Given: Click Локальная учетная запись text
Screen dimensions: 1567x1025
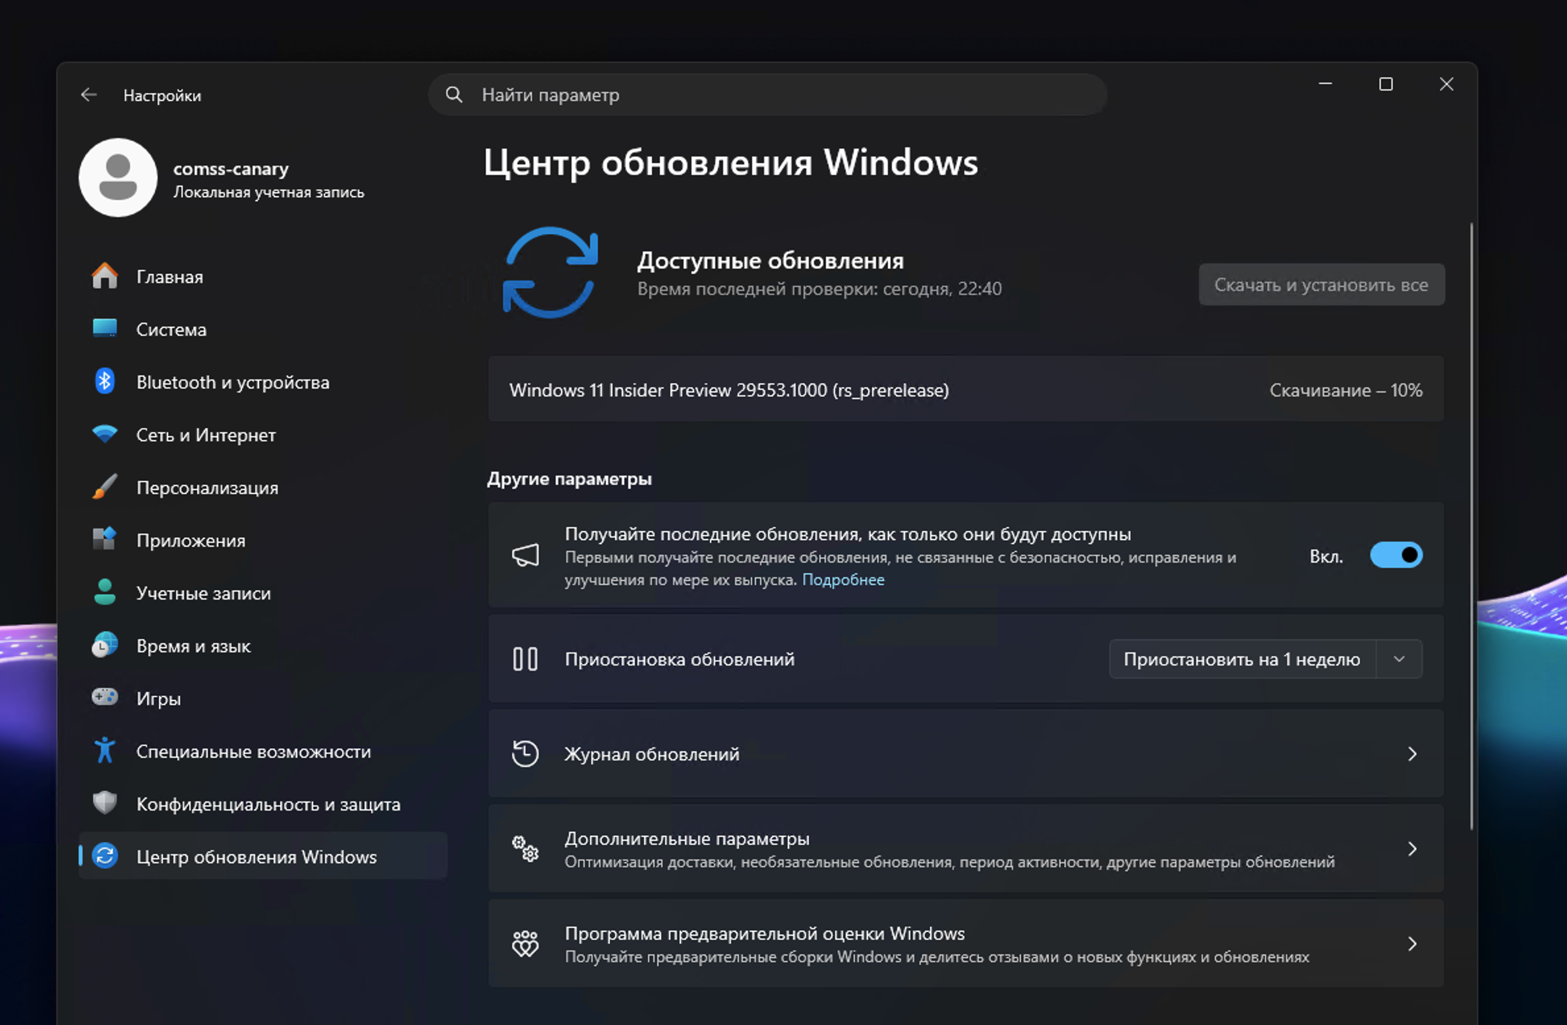Looking at the screenshot, I should (268, 192).
